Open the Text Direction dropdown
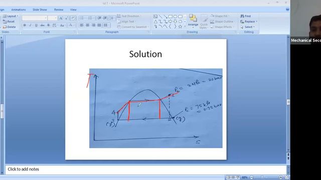 [129, 16]
